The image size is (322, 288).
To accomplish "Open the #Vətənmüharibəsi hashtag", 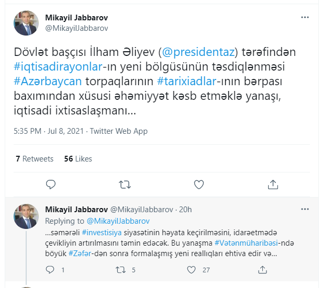I will click(x=246, y=243).
